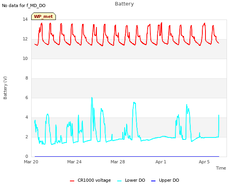The height and width of the screenshot is (188, 250).
Task: Click the Mar 28 x-axis label
Action: 118,162
